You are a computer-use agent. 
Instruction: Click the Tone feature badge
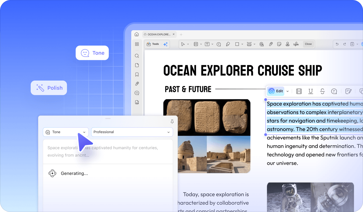point(92,53)
